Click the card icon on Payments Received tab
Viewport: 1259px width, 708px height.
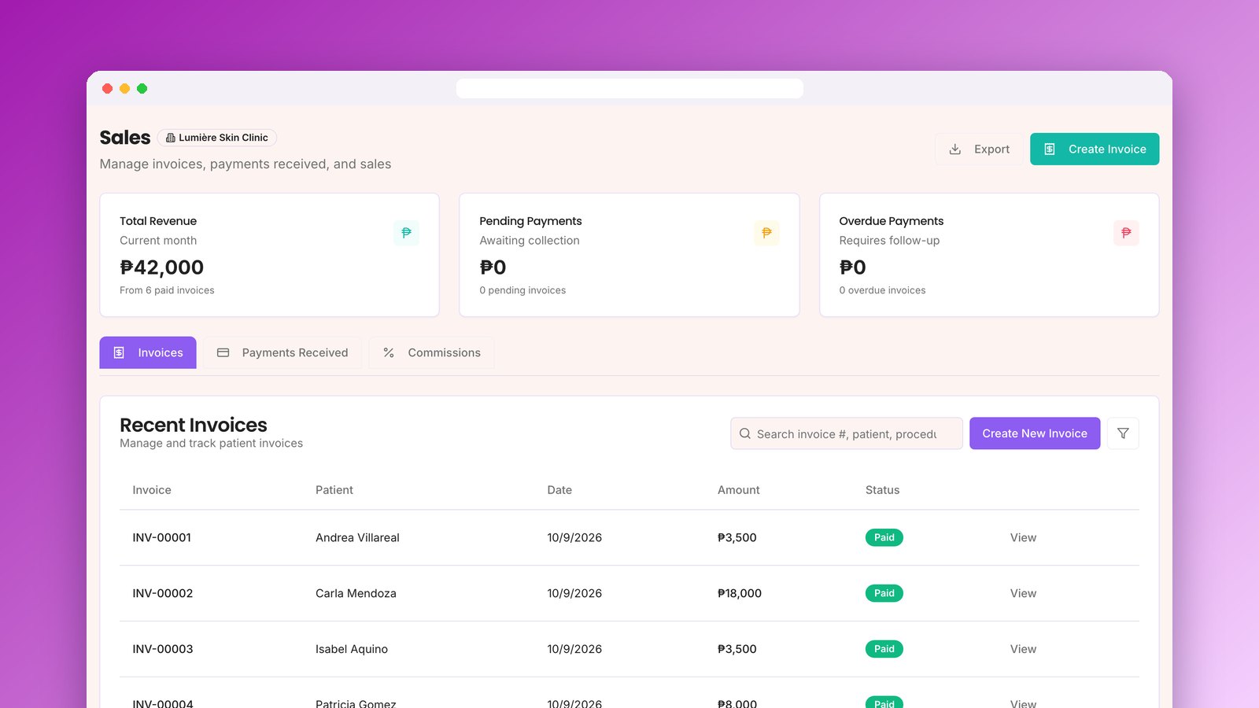click(223, 352)
